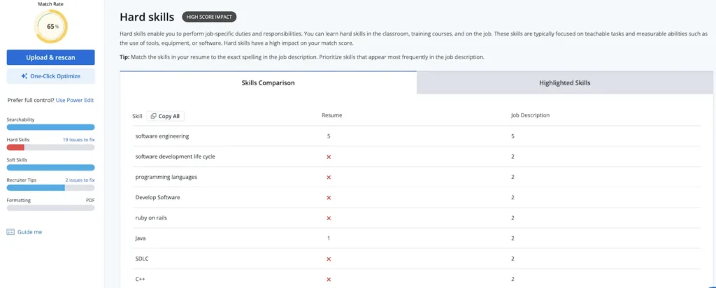This screenshot has width=716, height=288.
Task: Click the Hard skills heading
Action: tap(147, 17)
